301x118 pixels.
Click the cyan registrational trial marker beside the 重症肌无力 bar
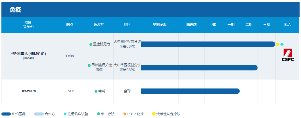282,44
